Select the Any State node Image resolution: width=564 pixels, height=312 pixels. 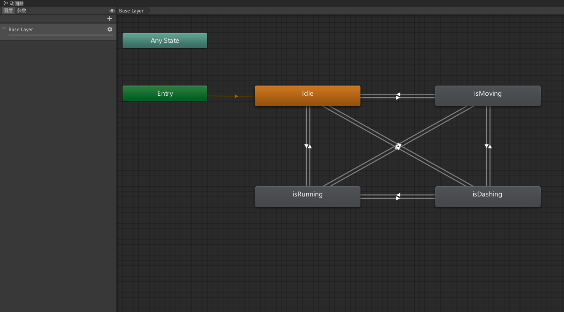[165, 40]
